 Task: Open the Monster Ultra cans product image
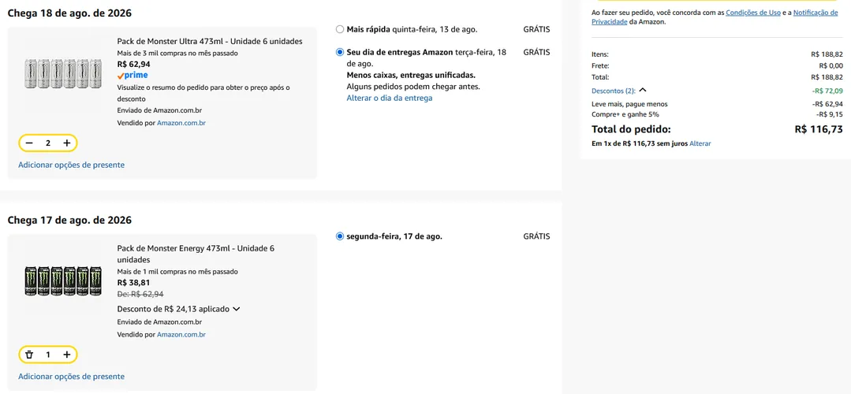click(x=63, y=74)
